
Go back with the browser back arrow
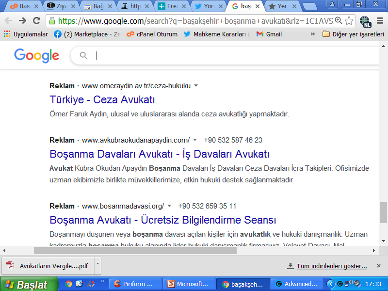pos(8,20)
